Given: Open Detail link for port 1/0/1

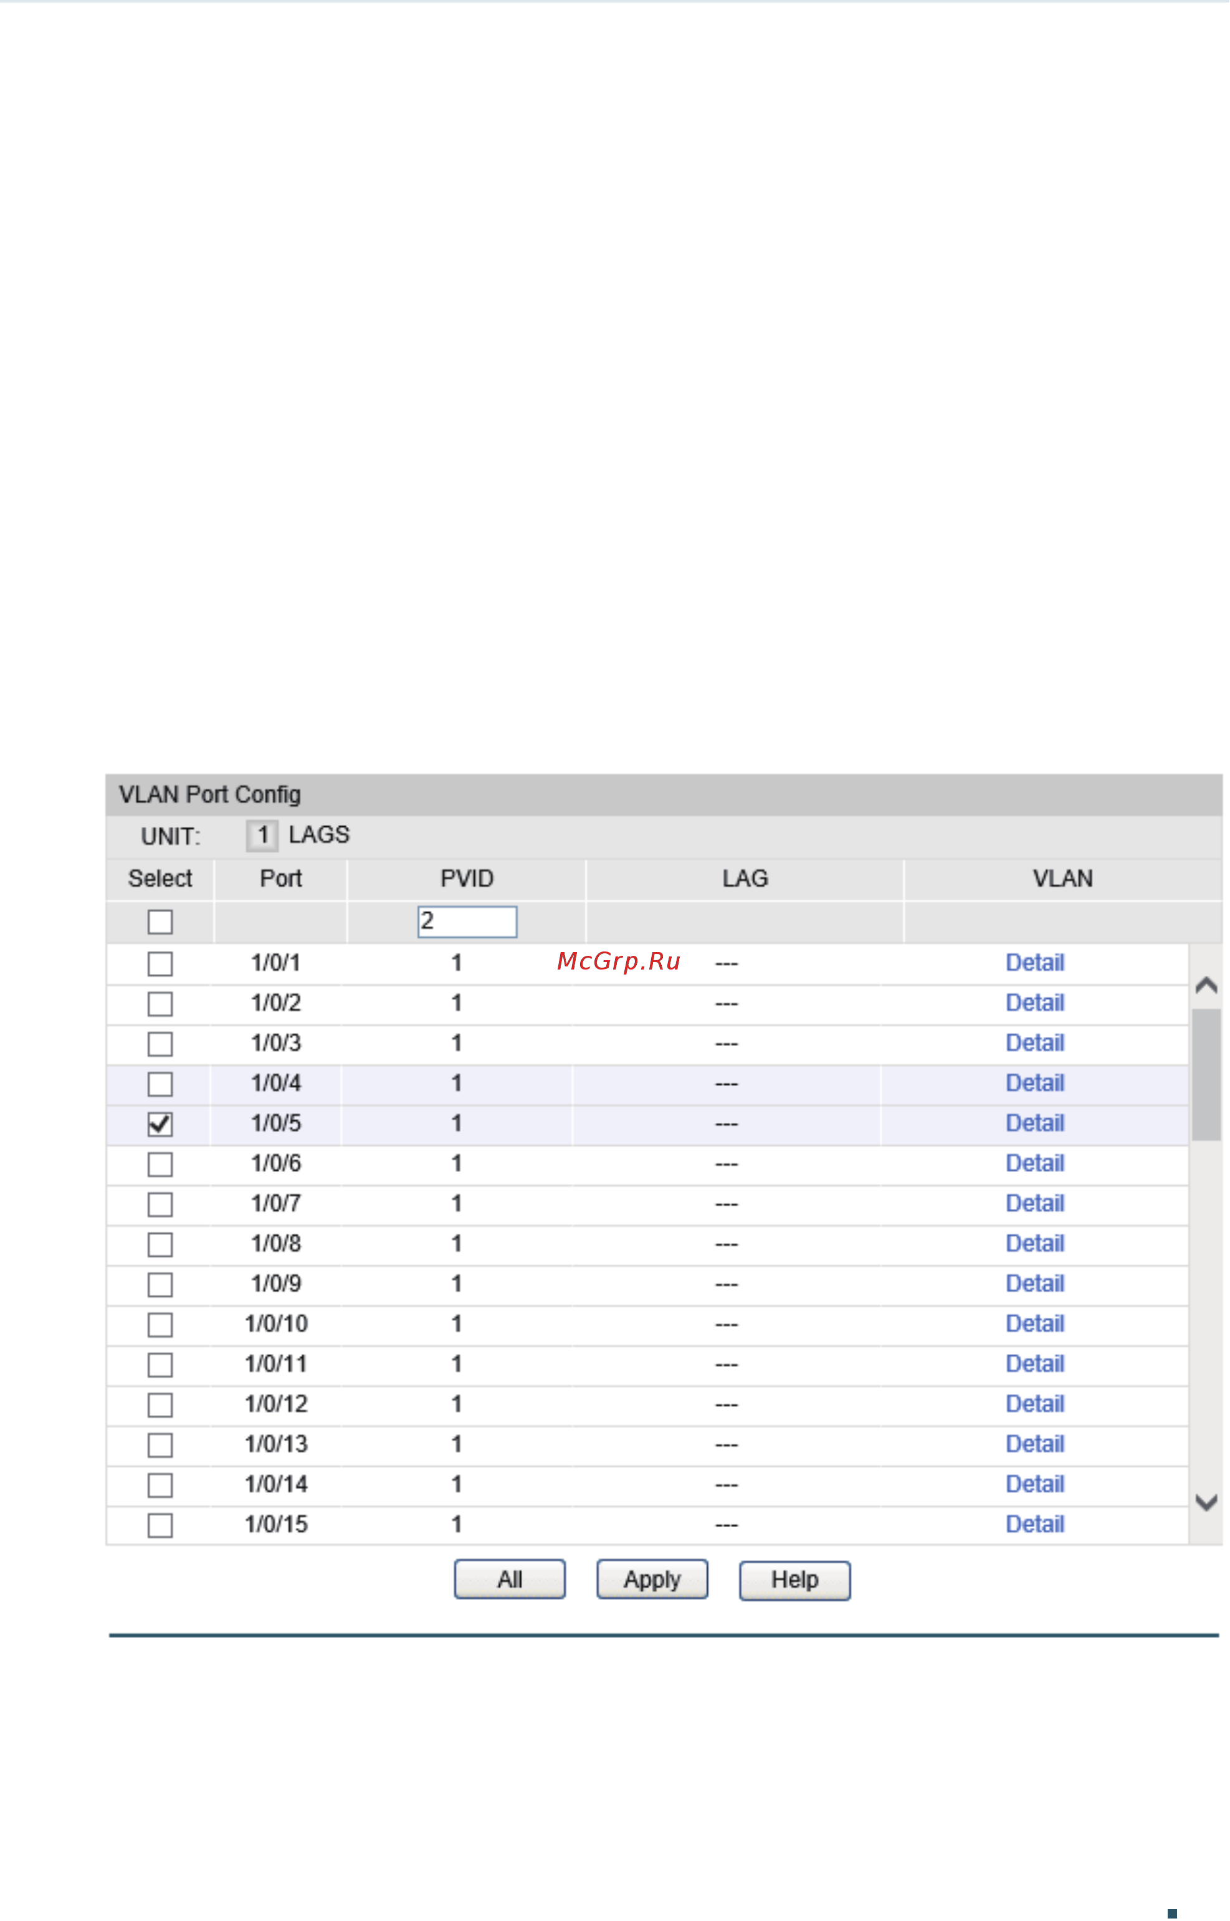Looking at the screenshot, I should [1034, 963].
